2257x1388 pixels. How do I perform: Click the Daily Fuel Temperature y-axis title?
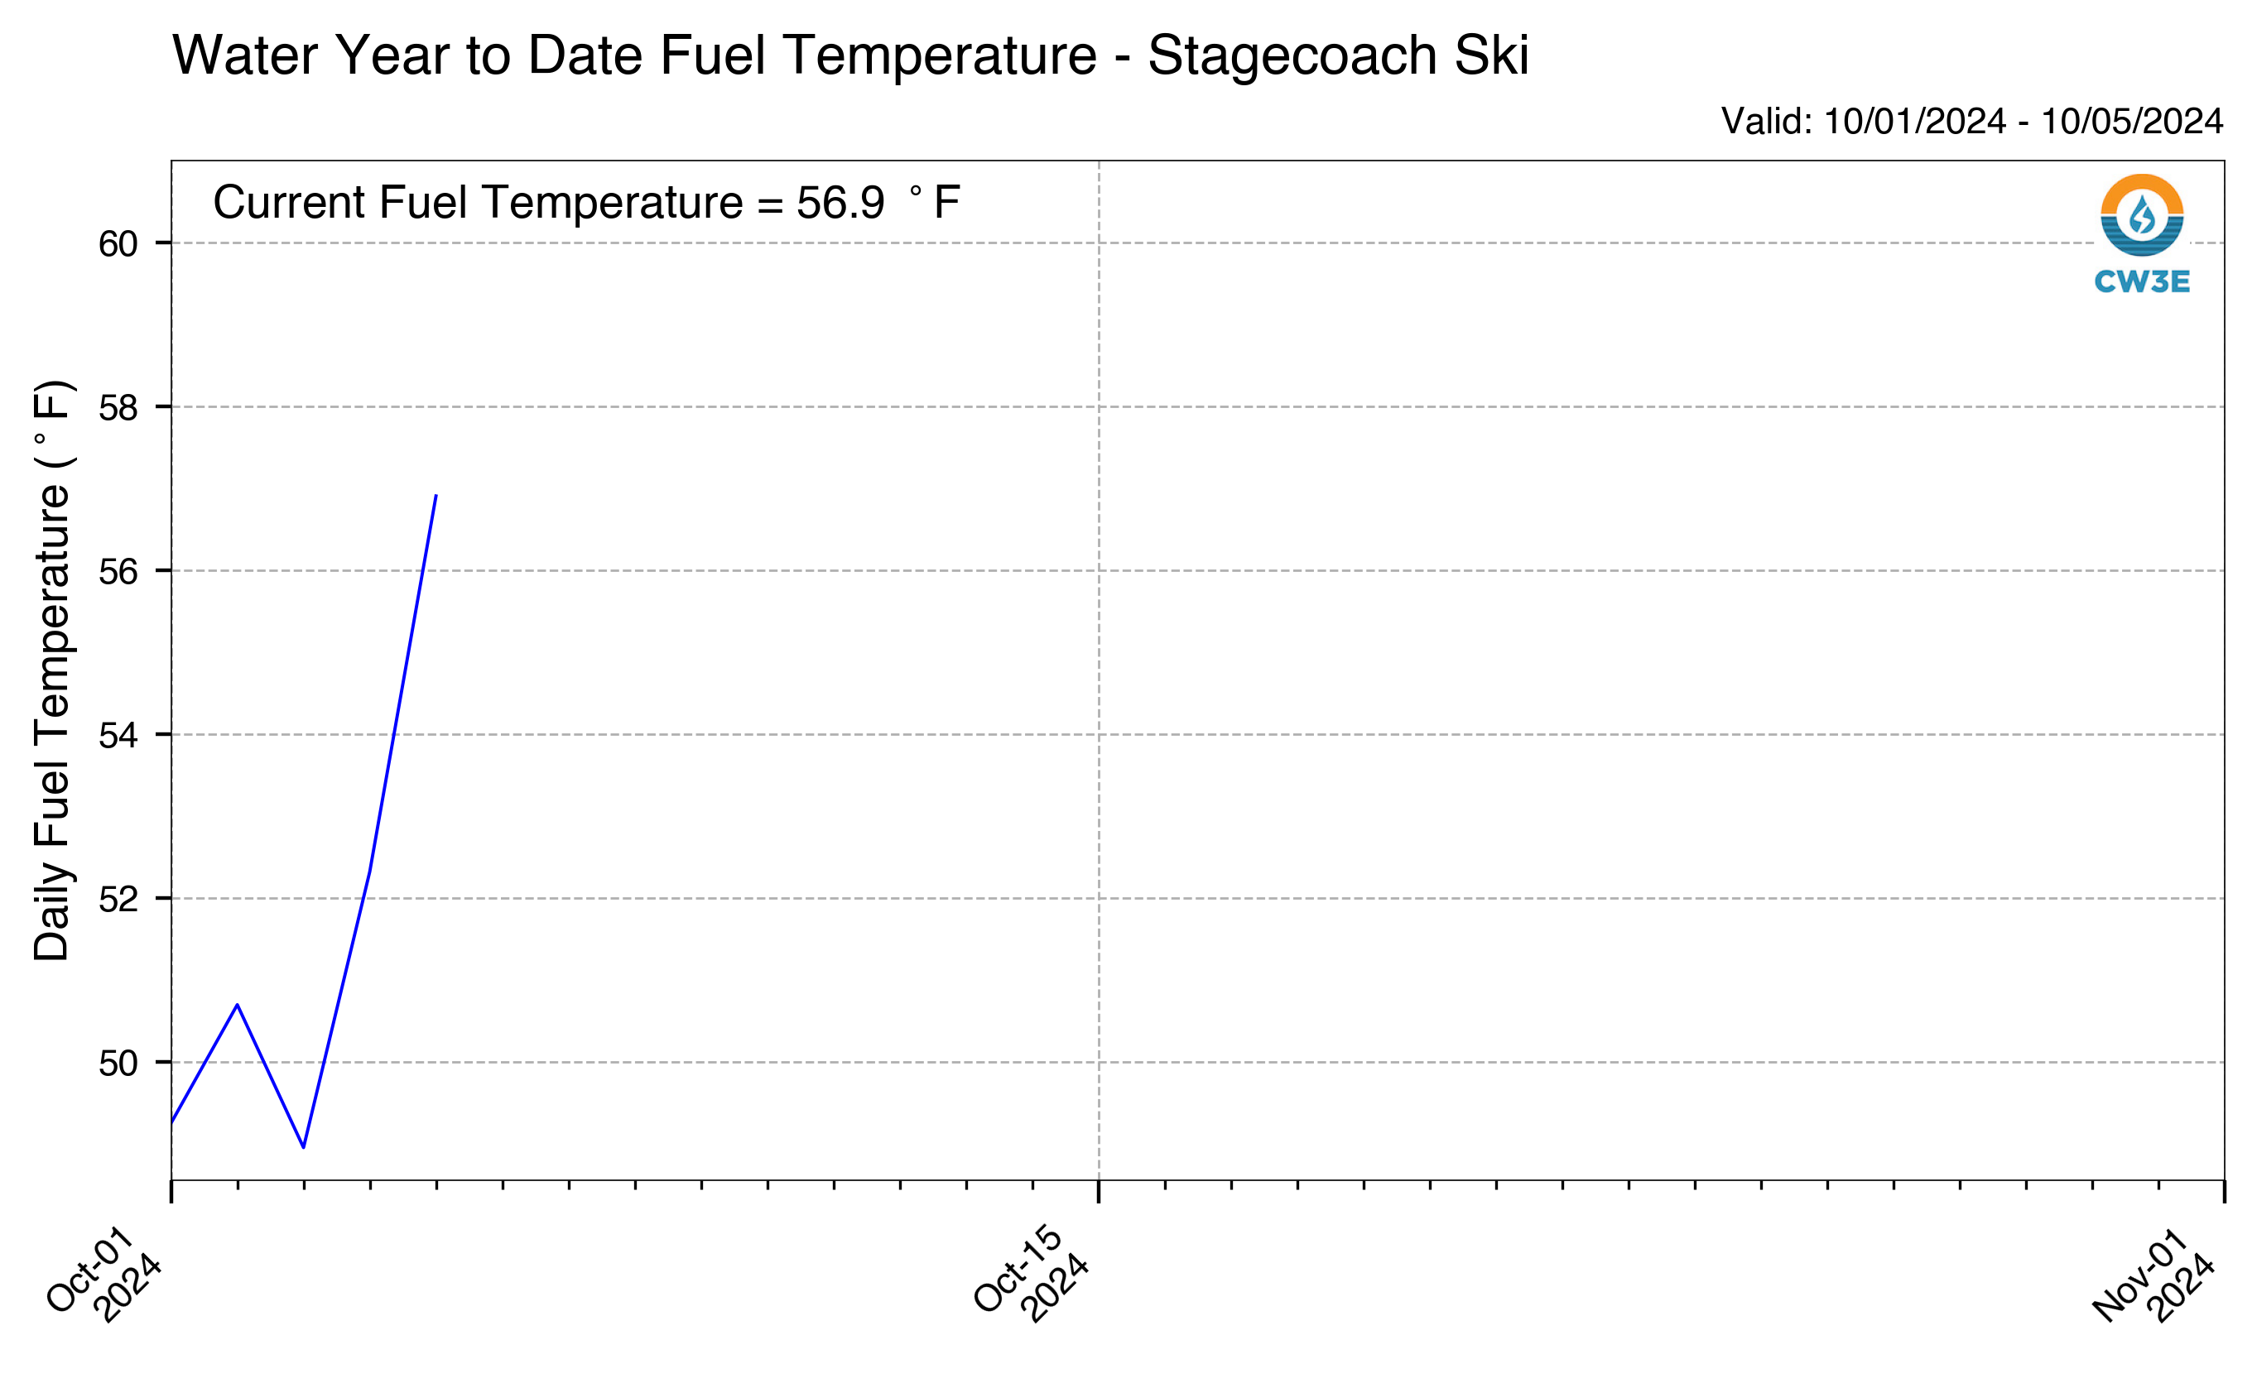tap(52, 670)
